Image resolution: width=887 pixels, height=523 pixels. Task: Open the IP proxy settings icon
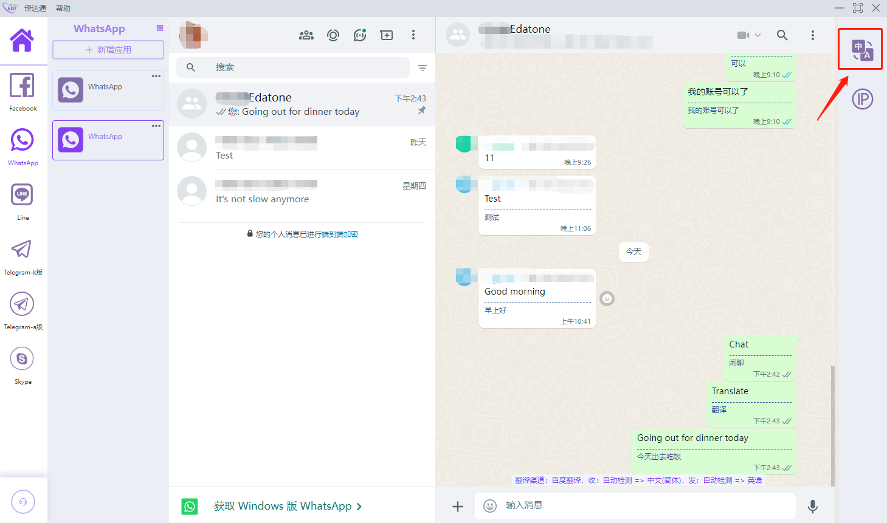[862, 99]
